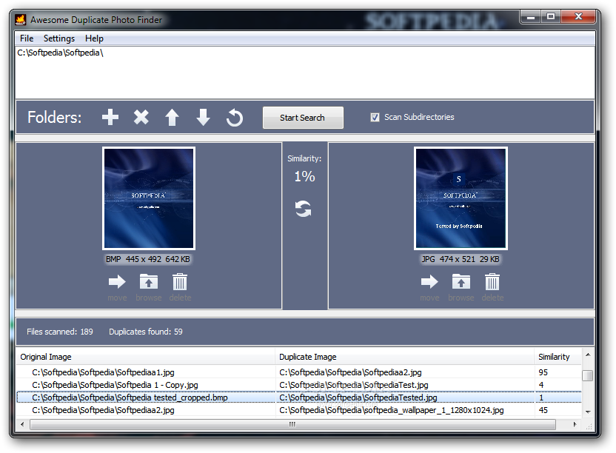Swap images with the center refresh icon
The height and width of the screenshot is (453, 616).
[304, 209]
